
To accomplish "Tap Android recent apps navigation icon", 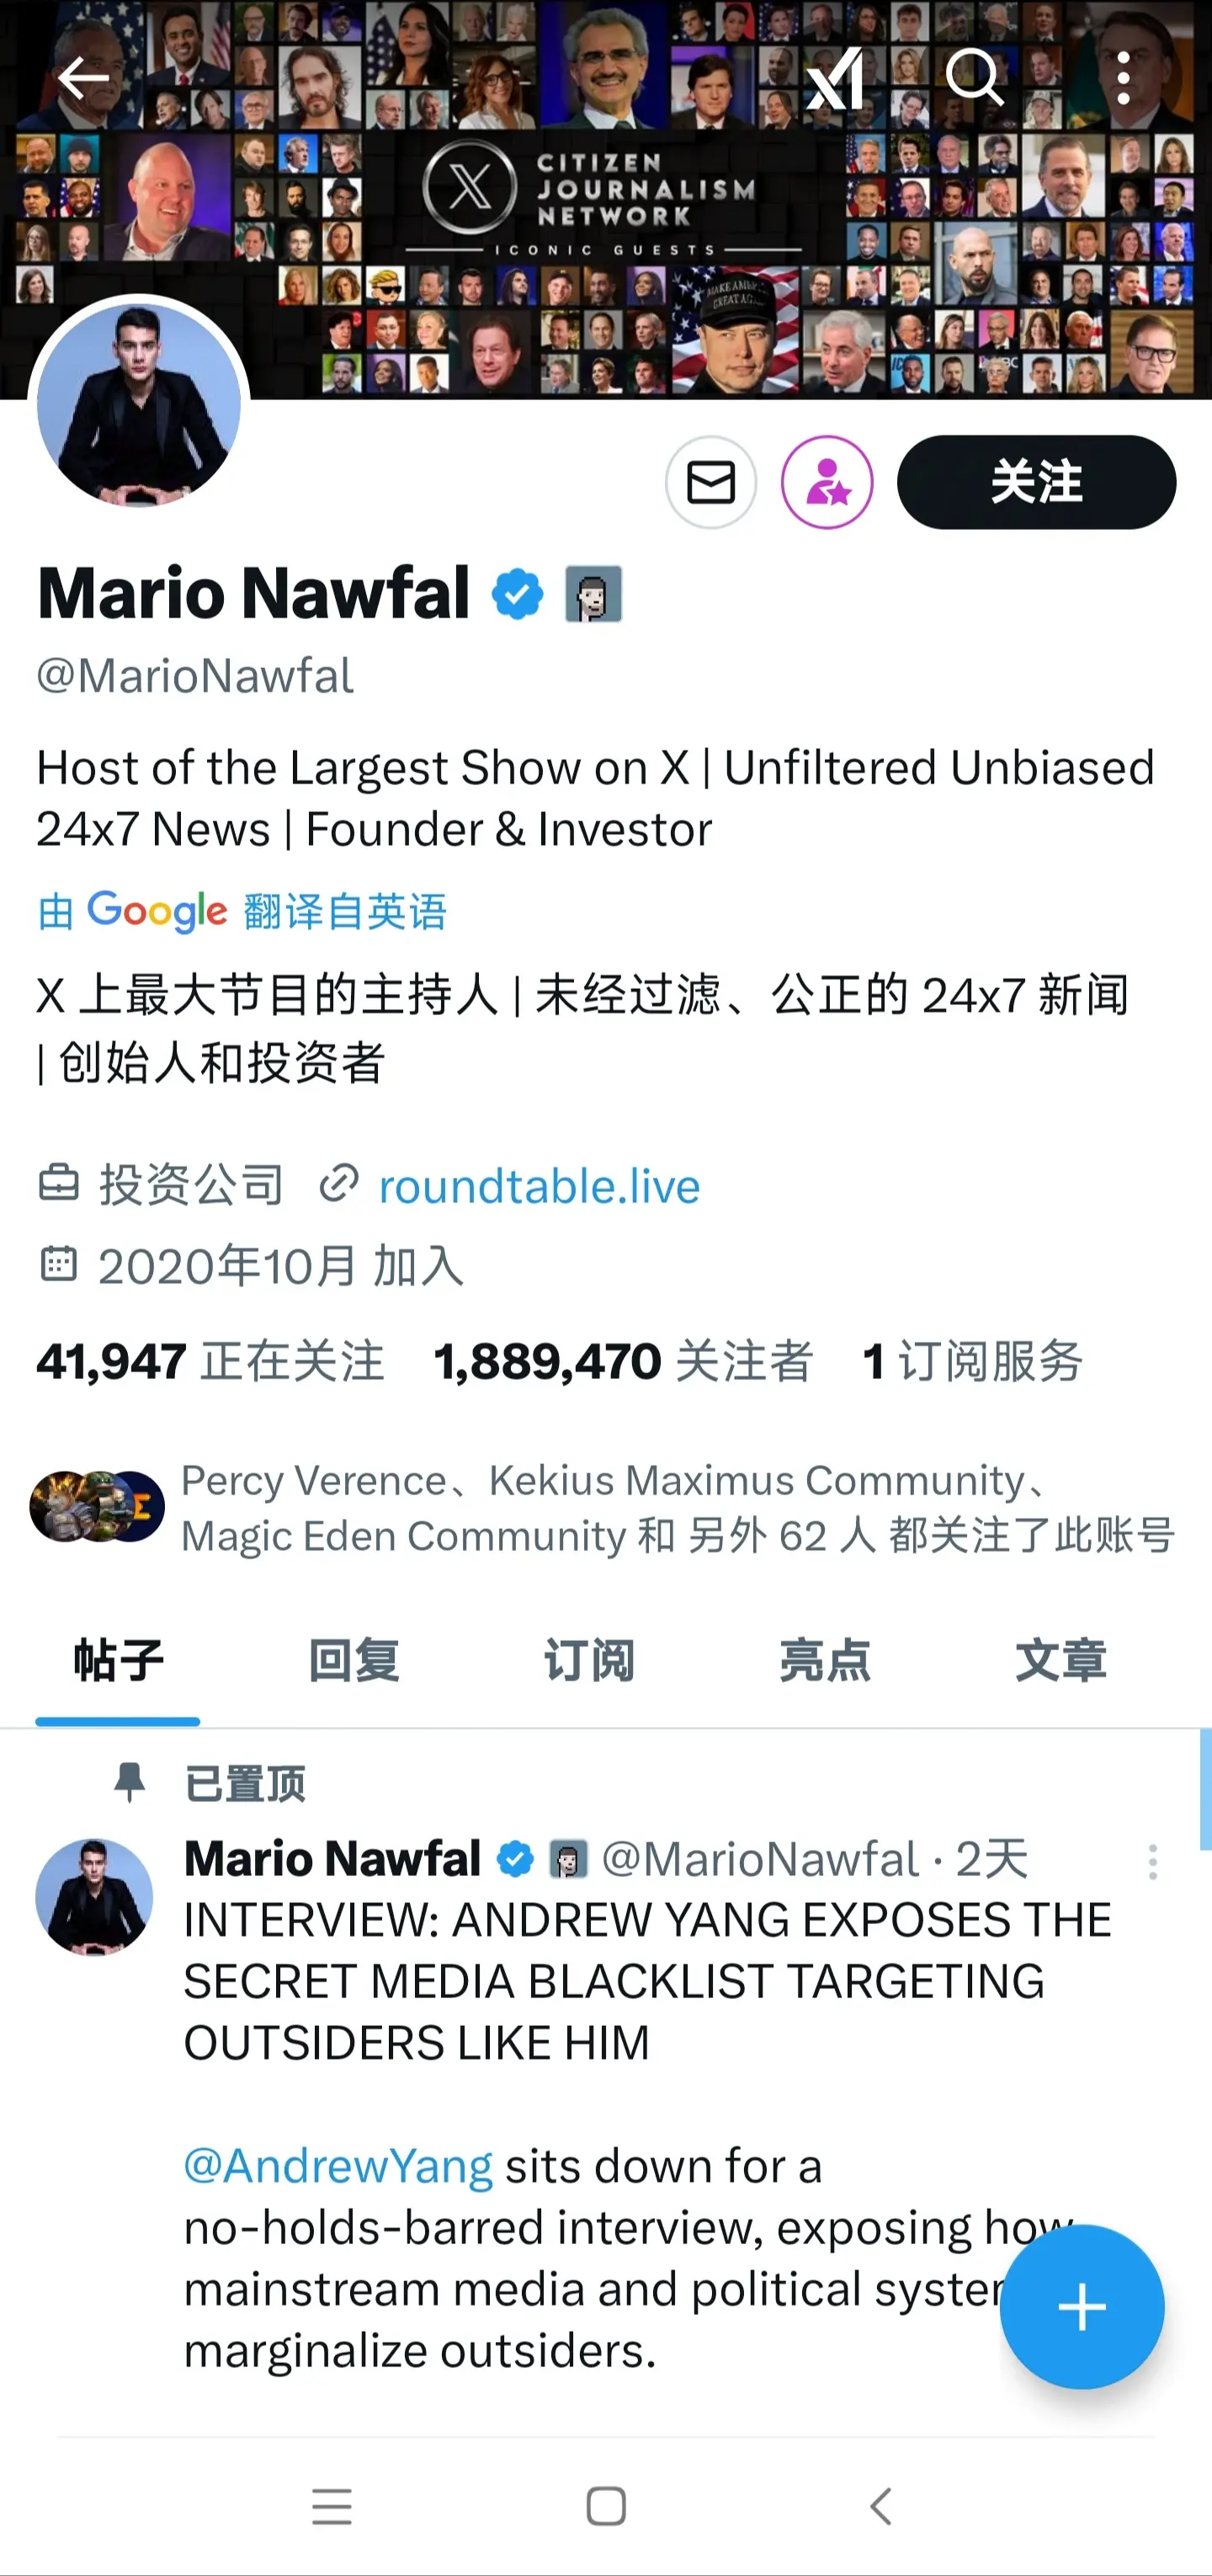I will coord(332,2506).
